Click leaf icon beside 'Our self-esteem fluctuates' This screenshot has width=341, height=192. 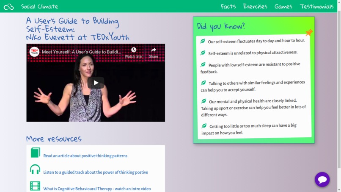point(203,41)
